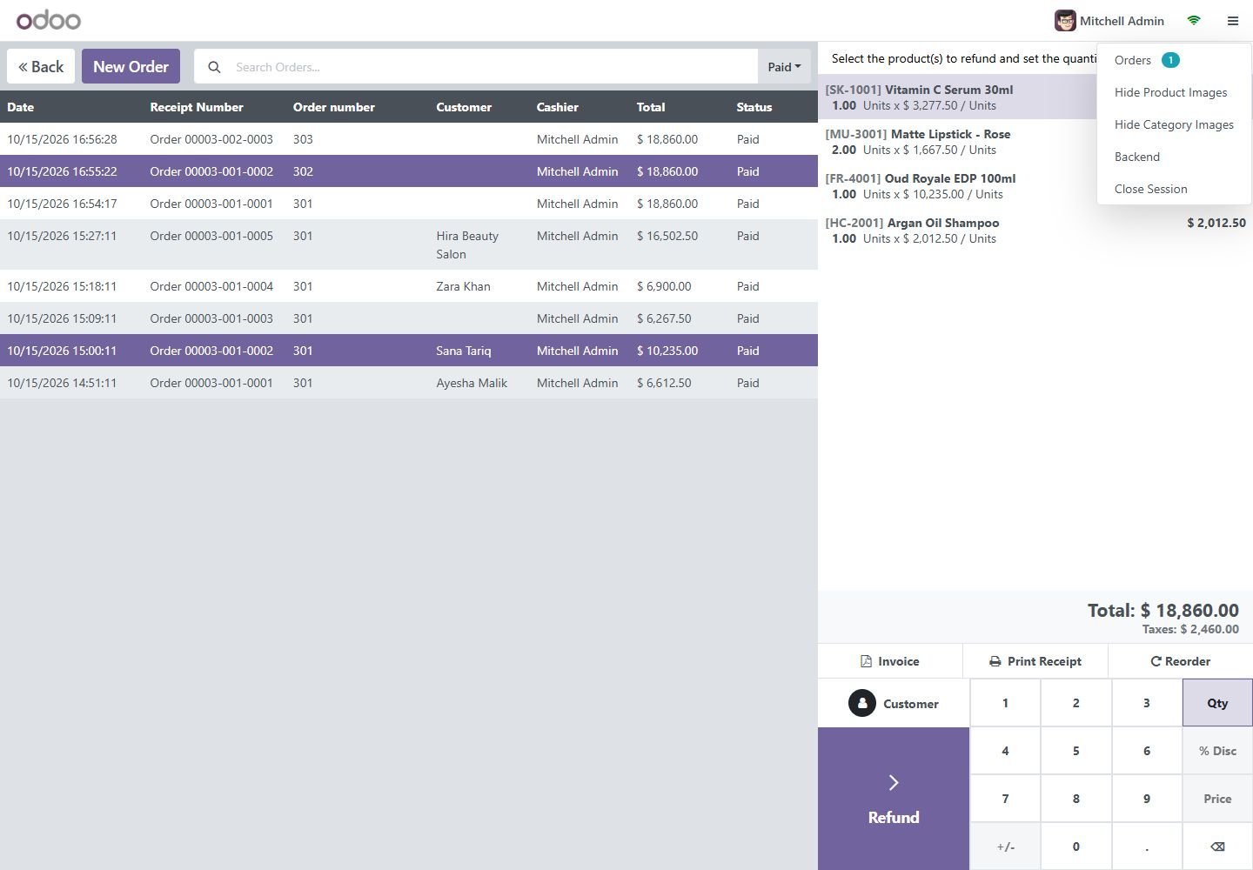The image size is (1253, 870).
Task: Click the printer icon on Print Receipt
Action: pos(995,661)
